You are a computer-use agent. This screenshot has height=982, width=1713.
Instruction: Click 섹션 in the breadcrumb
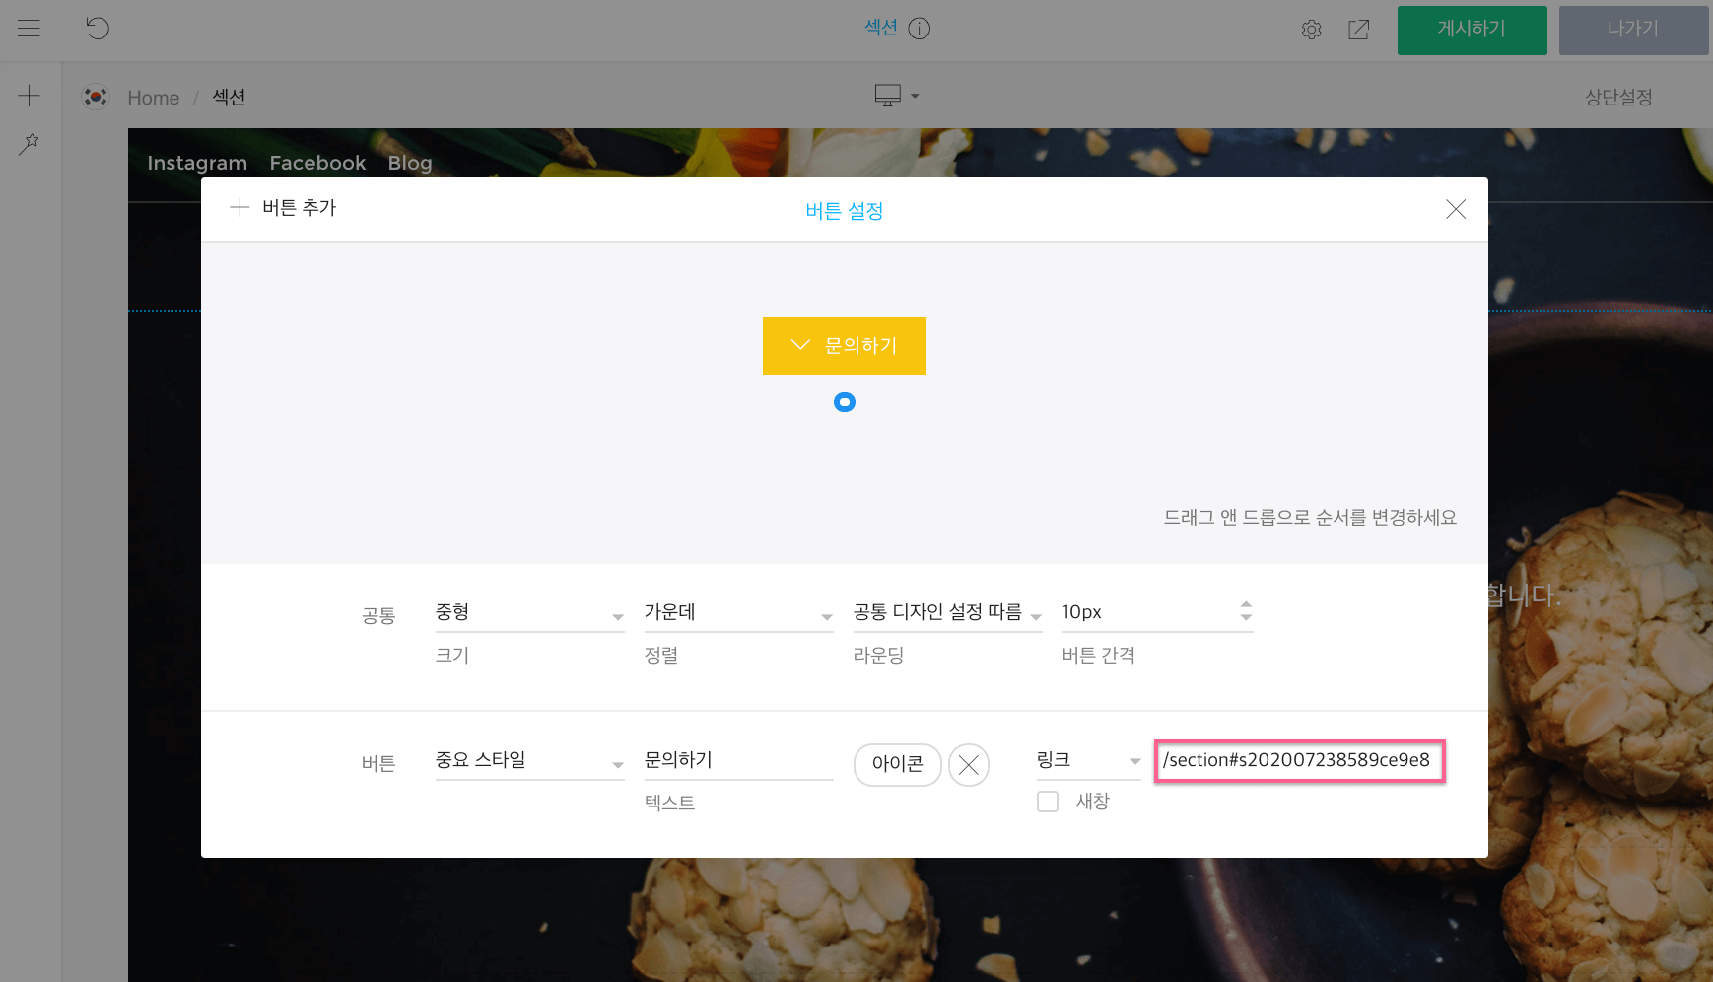229,97
